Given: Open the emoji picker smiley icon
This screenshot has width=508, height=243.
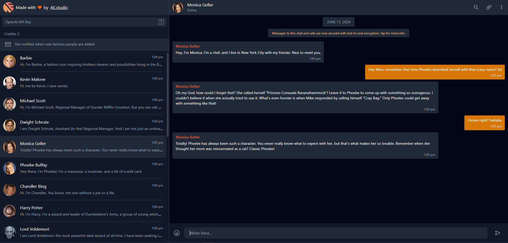Looking at the screenshot, I should click(177, 233).
